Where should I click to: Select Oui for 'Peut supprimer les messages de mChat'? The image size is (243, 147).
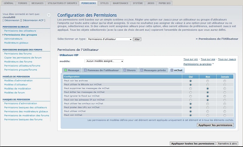tap(190, 89)
